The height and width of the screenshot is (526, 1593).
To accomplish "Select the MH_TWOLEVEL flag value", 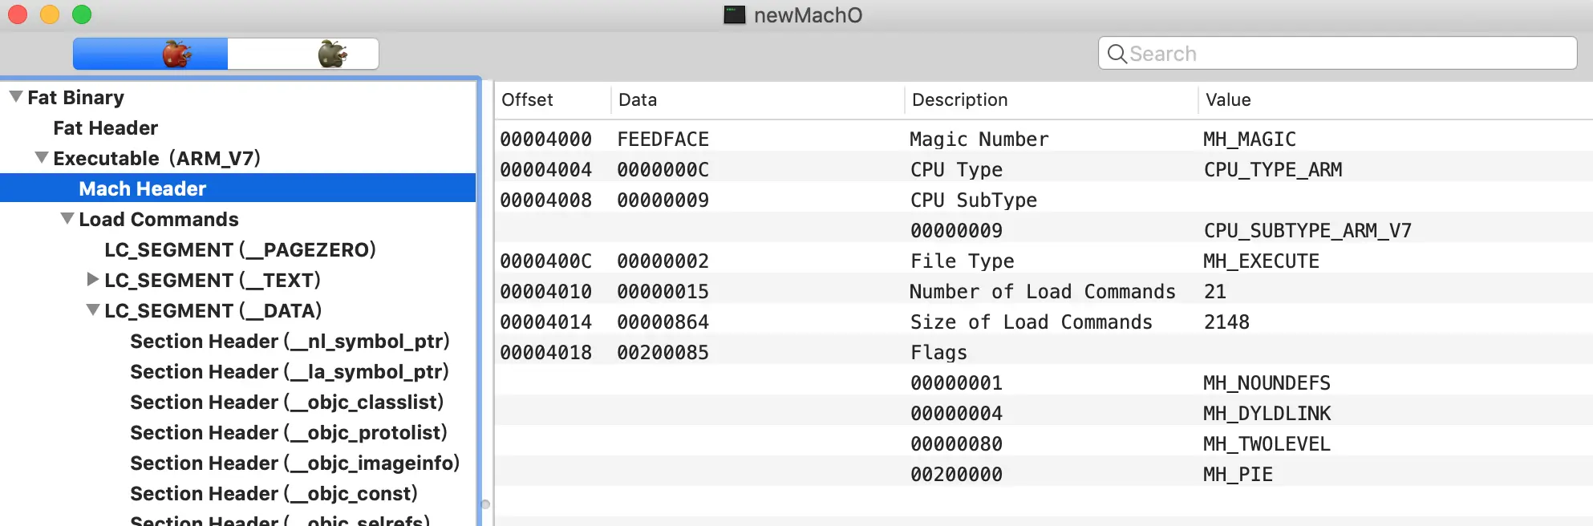I will (1267, 444).
